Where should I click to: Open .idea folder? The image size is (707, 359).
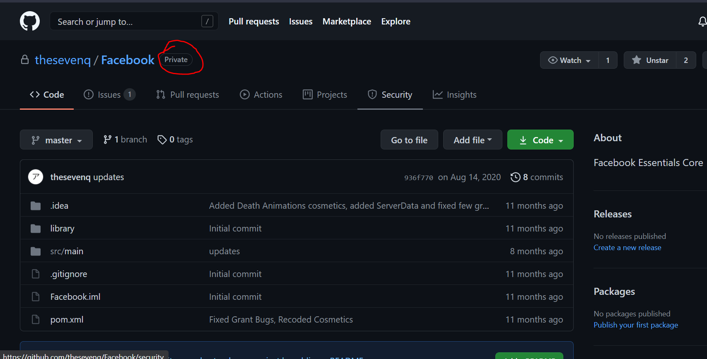pyautogui.click(x=59, y=206)
